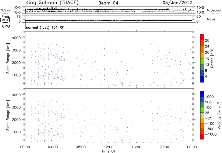Click the 'Velocity [m s-1]' colorbar label

pos(219,115)
